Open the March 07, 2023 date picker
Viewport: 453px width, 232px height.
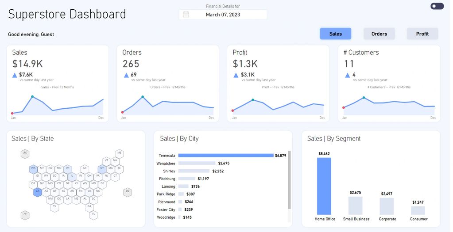pyautogui.click(x=223, y=15)
